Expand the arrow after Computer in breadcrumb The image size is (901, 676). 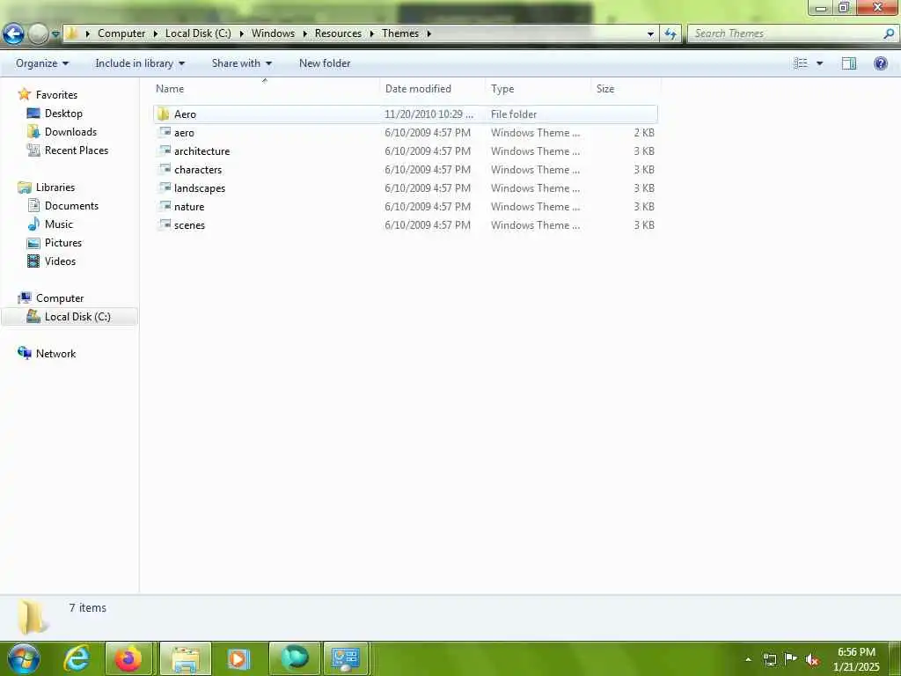155,34
